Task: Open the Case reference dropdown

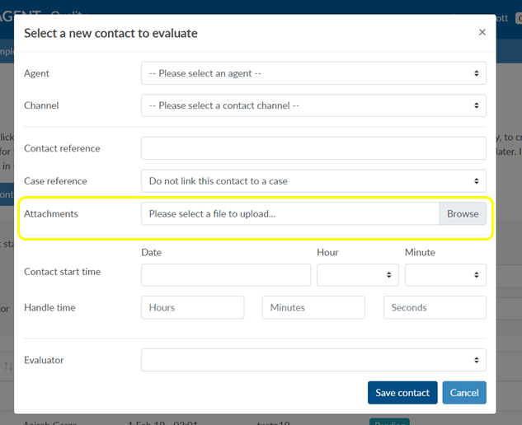Action: [x=313, y=181]
